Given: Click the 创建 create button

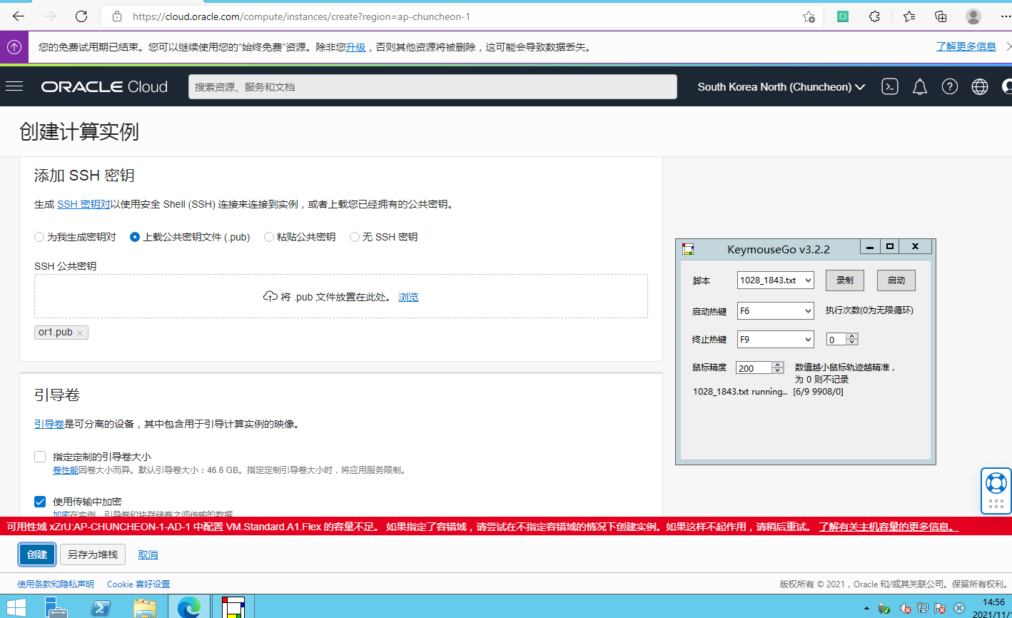Looking at the screenshot, I should coord(37,554).
